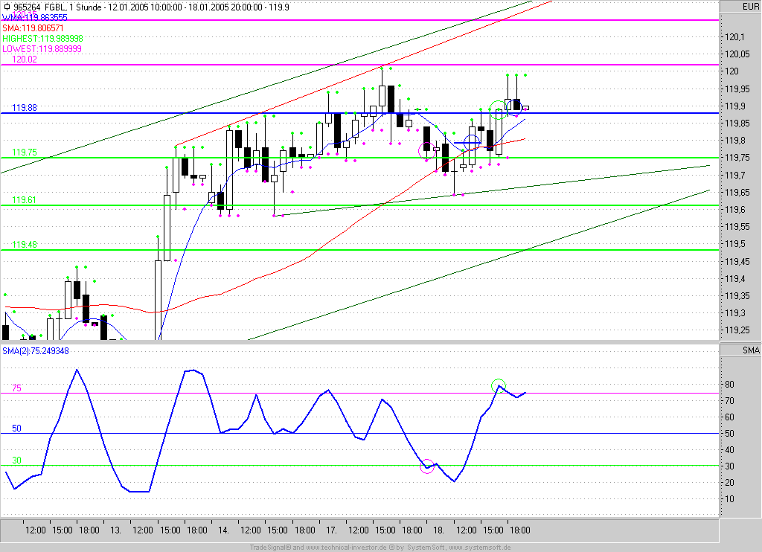Click the 119,9 price axis value
The image size is (762, 552).
click(x=734, y=106)
